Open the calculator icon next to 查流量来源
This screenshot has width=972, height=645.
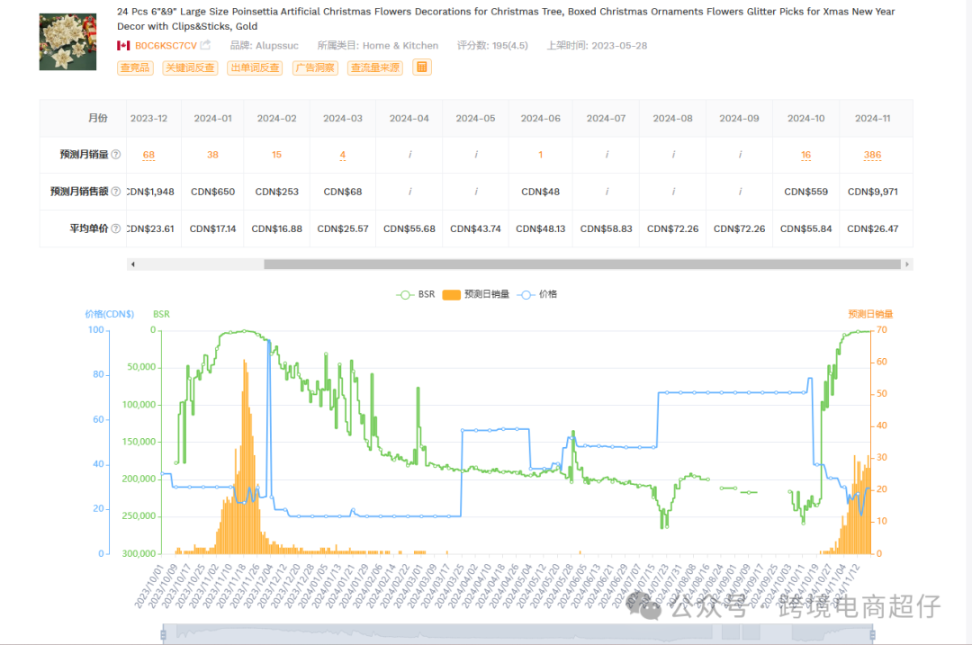coord(421,67)
